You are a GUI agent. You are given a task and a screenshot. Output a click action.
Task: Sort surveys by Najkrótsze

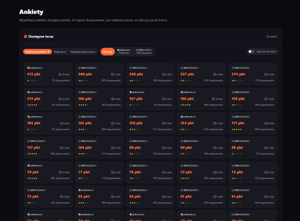60,52
